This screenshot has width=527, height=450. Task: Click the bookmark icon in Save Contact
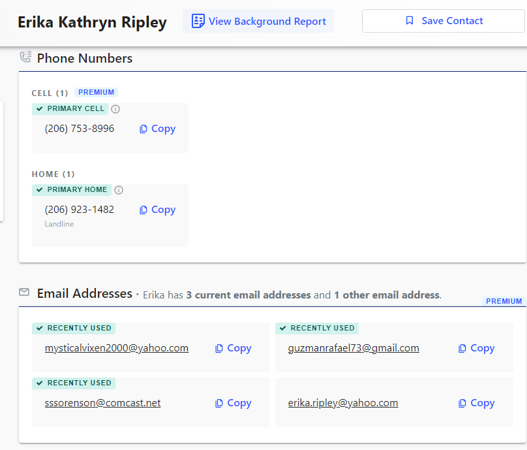pyautogui.click(x=410, y=21)
